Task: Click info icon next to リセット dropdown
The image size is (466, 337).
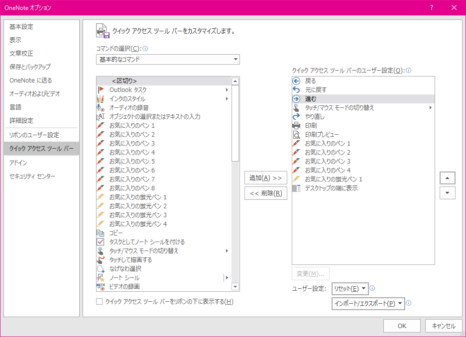Action: [x=372, y=288]
